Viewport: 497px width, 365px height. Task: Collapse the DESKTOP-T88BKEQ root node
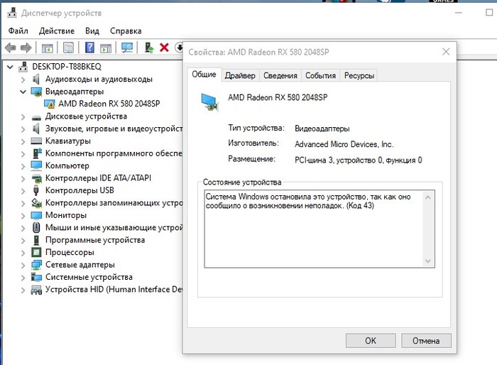11,67
